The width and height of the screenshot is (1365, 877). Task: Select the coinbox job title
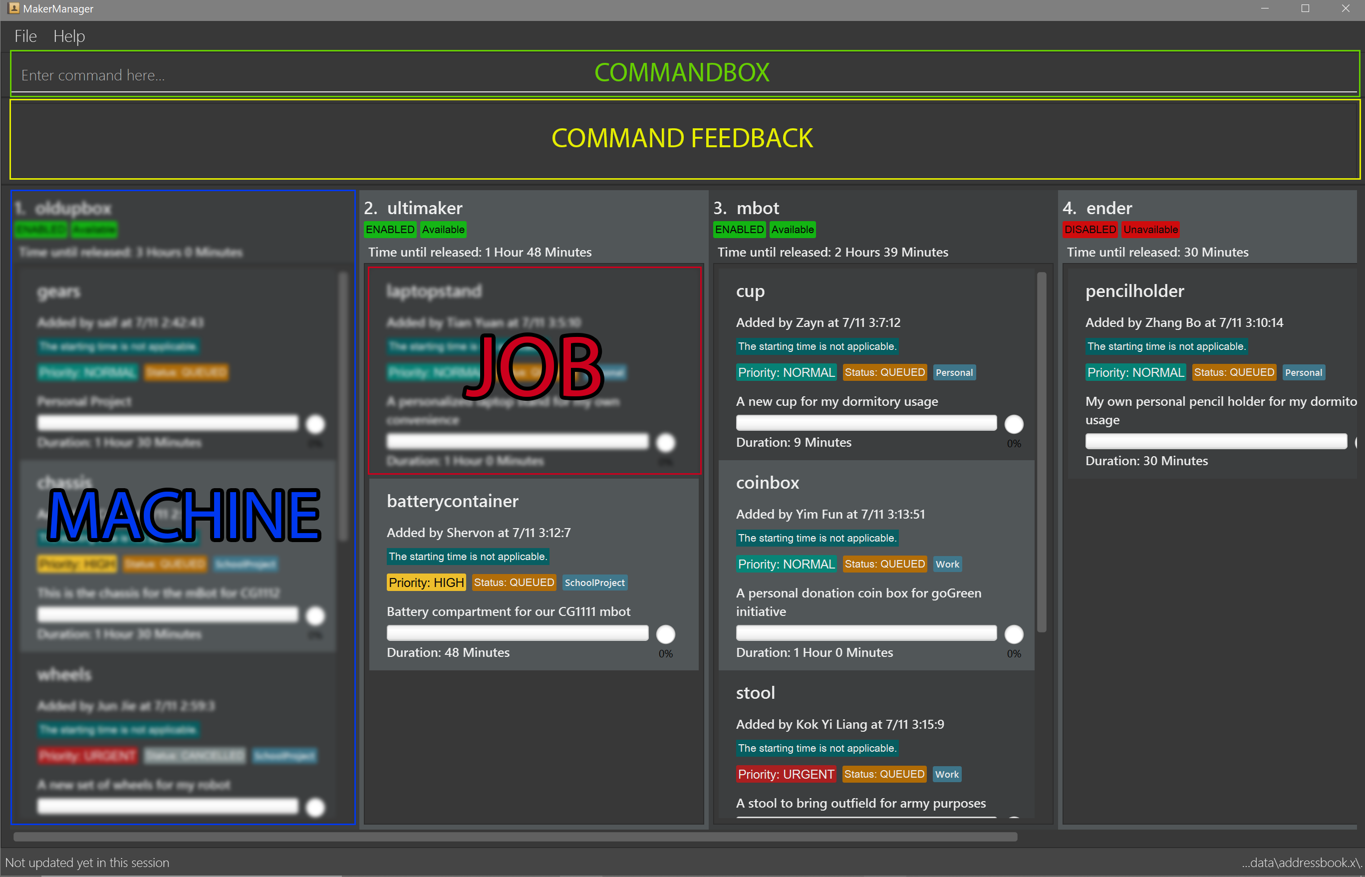tap(767, 483)
